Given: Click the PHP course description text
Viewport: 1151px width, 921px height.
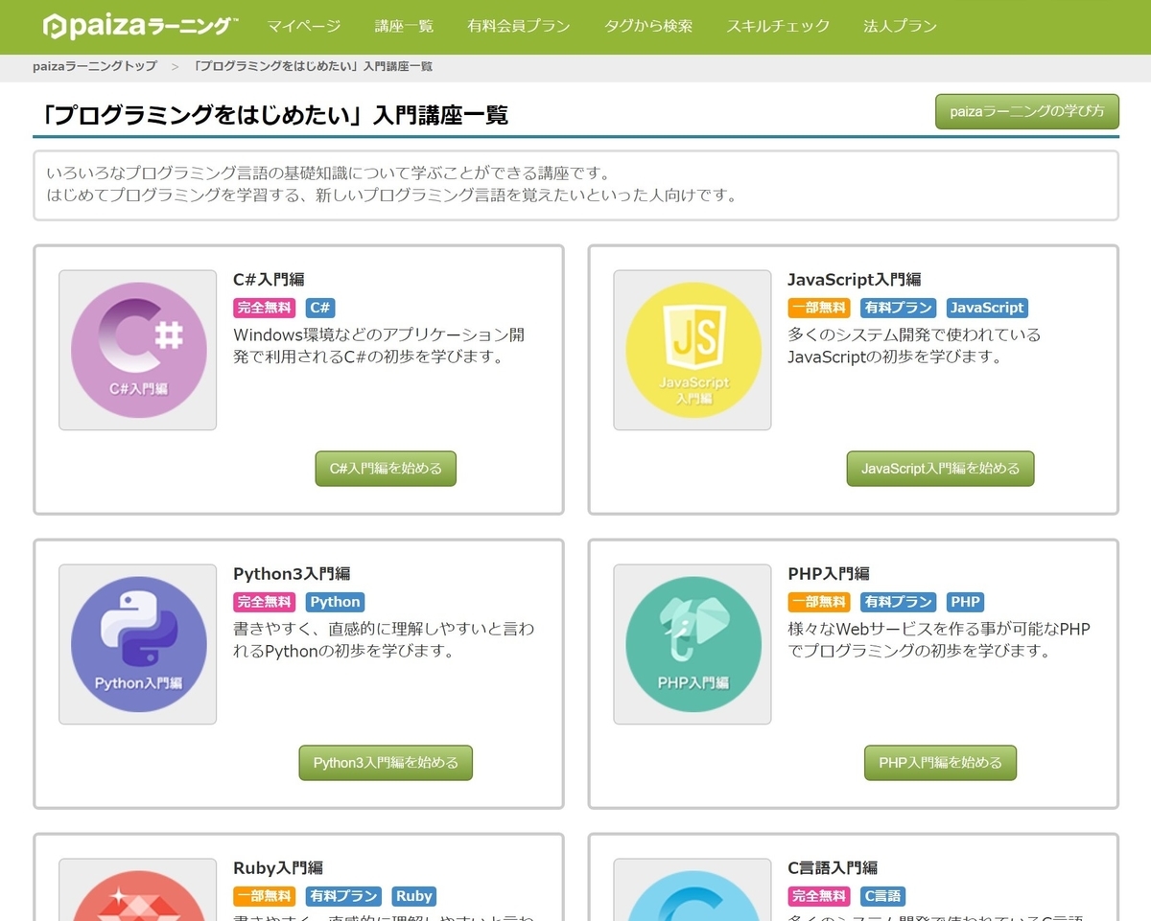Looking at the screenshot, I should (x=939, y=640).
